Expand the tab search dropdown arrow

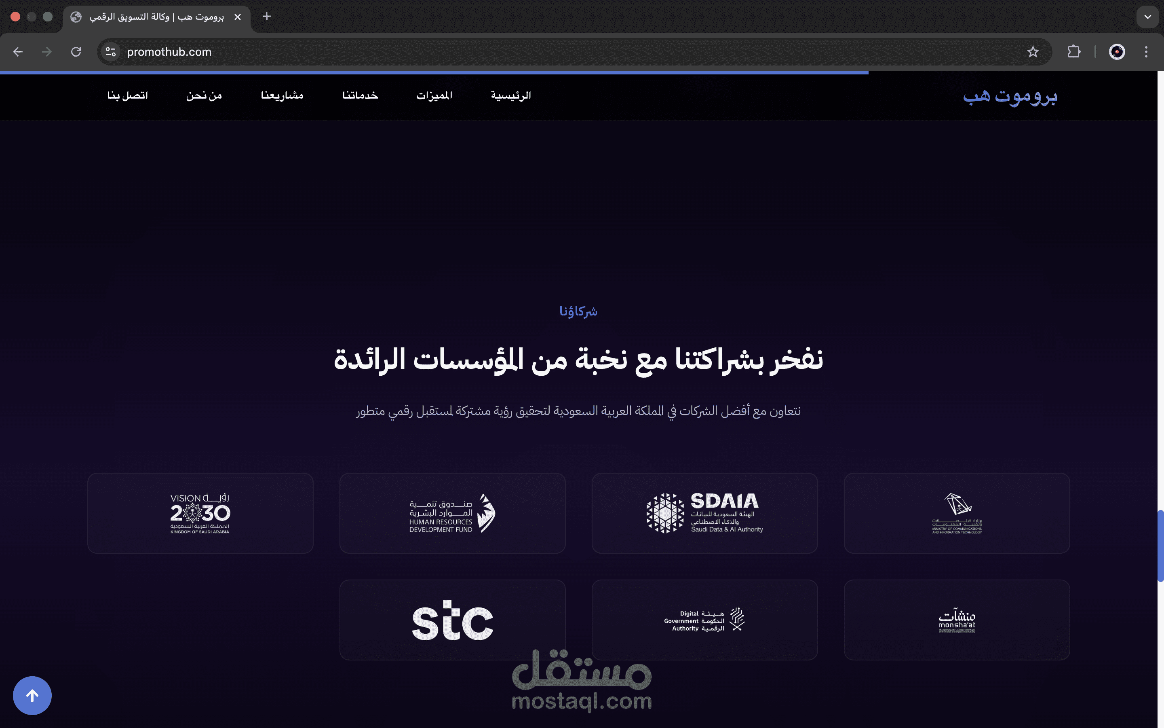[x=1148, y=17]
